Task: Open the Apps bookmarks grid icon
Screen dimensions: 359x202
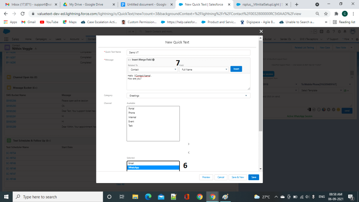Action: click(6, 22)
